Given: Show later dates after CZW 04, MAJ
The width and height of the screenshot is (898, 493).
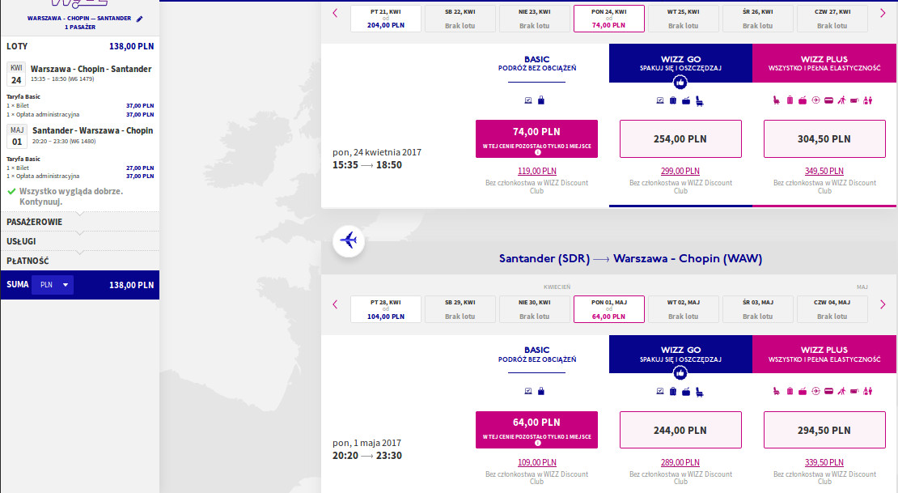Looking at the screenshot, I should 883,304.
